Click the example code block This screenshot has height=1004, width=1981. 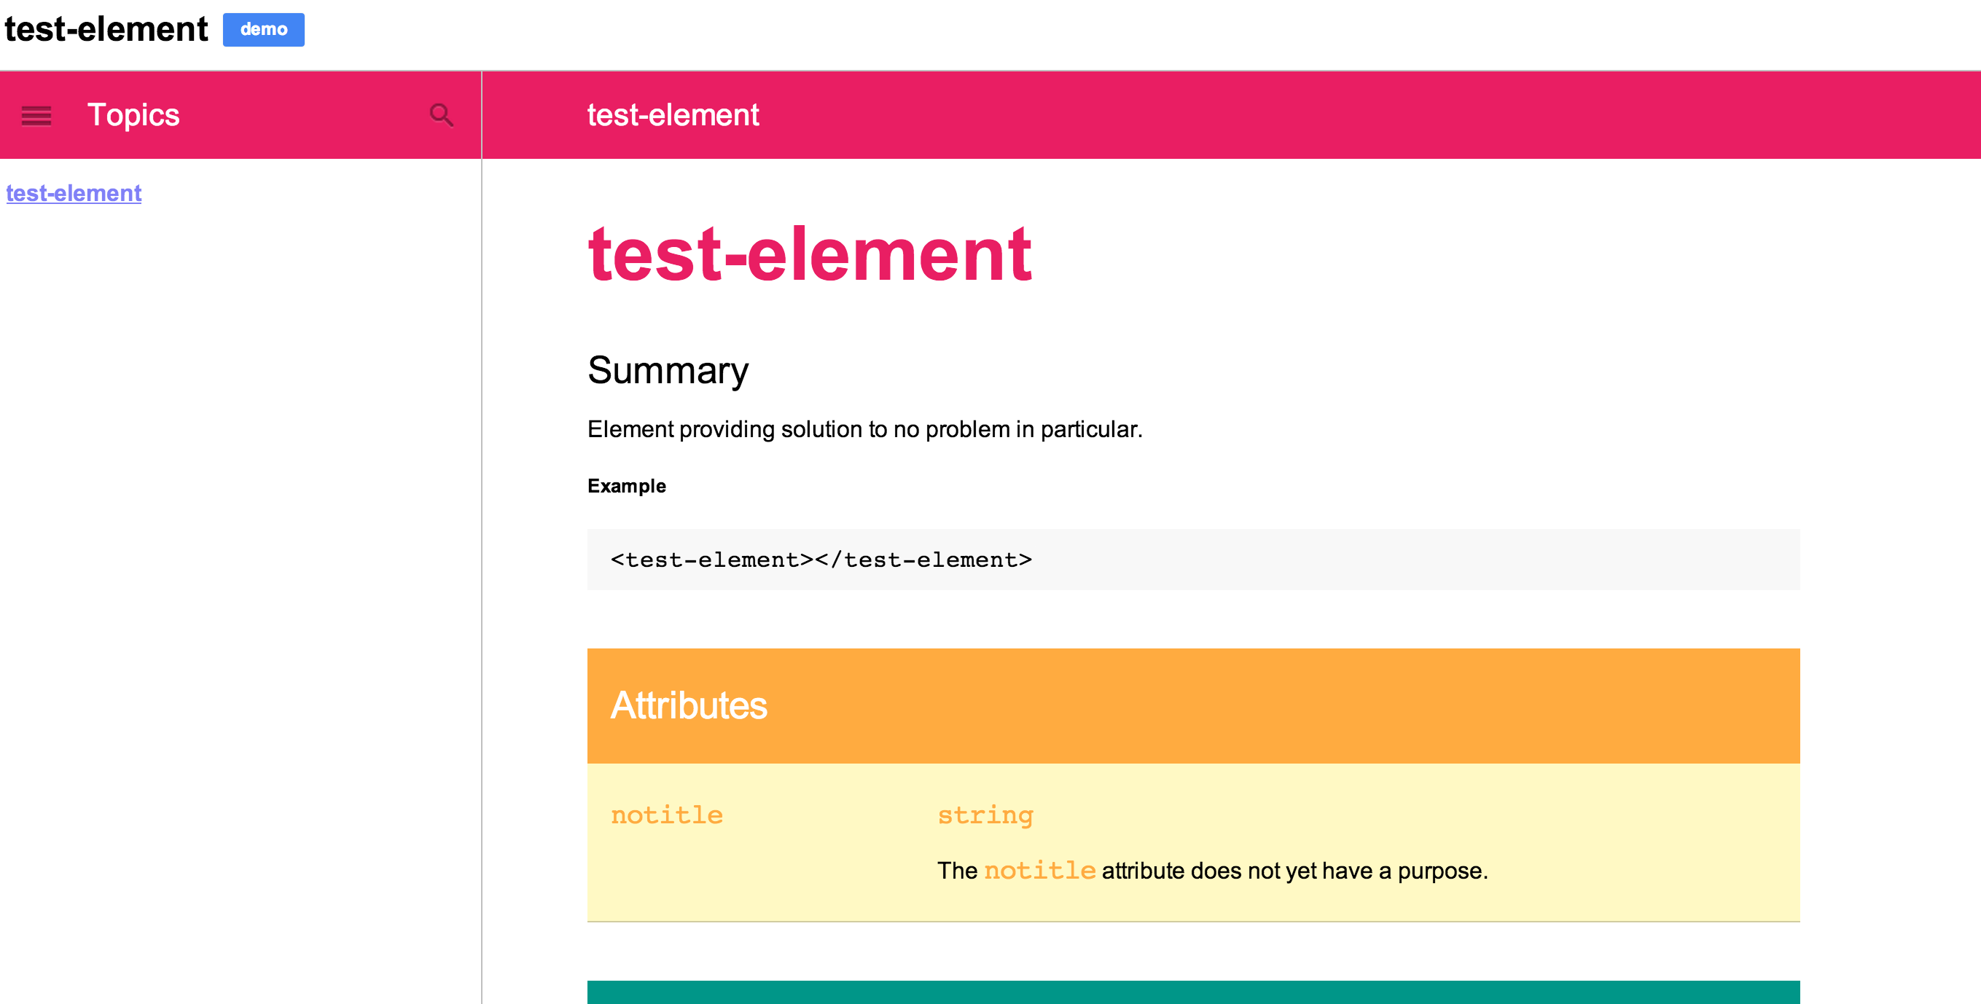tap(1194, 560)
